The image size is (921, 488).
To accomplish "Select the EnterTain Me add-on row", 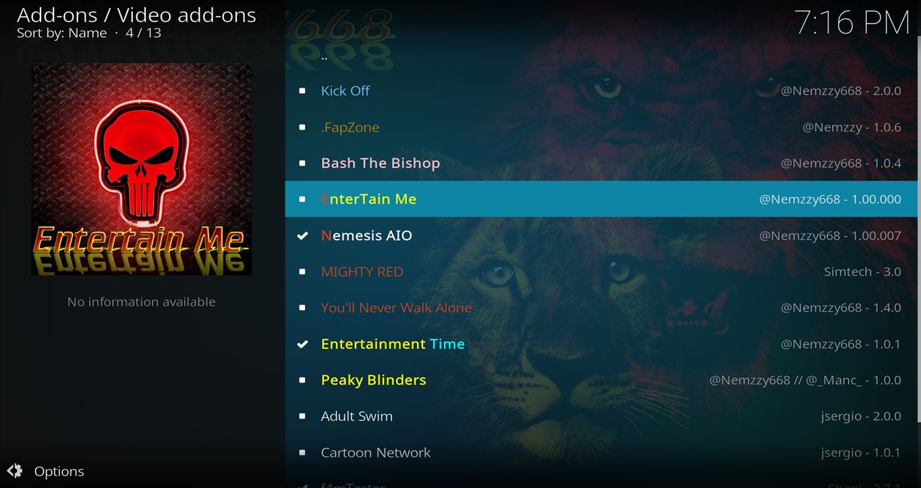I will [601, 199].
